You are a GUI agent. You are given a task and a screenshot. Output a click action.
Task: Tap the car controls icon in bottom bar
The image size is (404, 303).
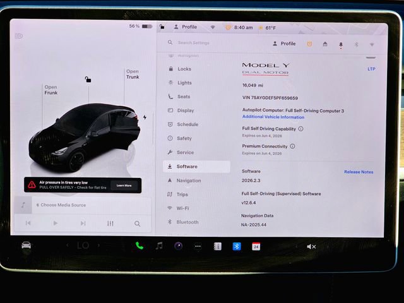[27, 246]
